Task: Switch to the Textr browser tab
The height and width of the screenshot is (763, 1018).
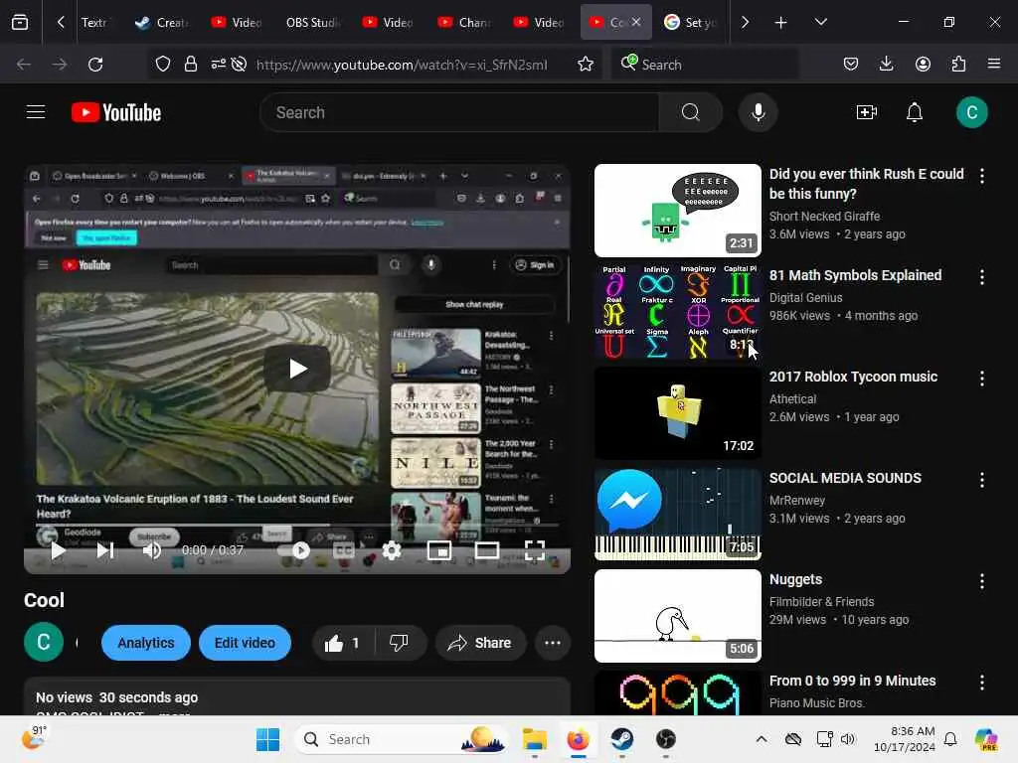Action: [x=94, y=22]
